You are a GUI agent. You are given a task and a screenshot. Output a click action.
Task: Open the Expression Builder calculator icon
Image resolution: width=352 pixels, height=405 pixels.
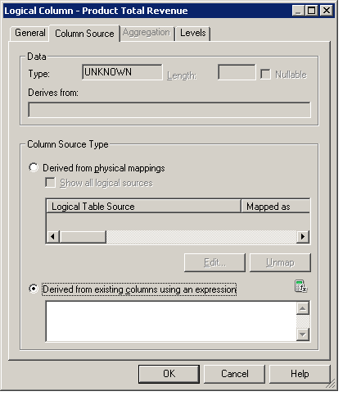pyautogui.click(x=300, y=286)
